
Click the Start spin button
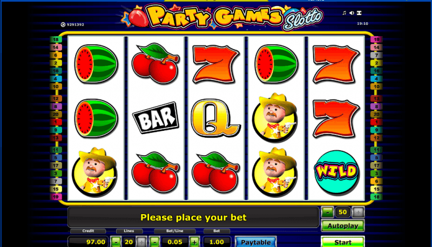[x=343, y=242]
